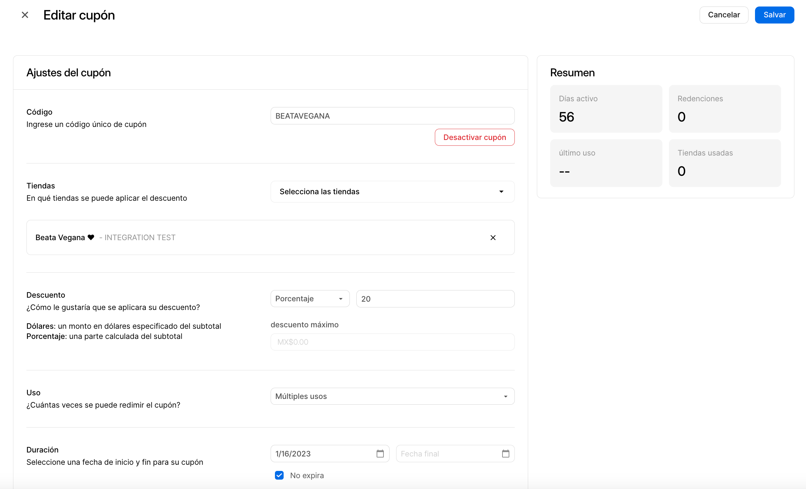Open the Fecha final calendar picker
Viewport: 806px width, 489px height.
(505, 453)
